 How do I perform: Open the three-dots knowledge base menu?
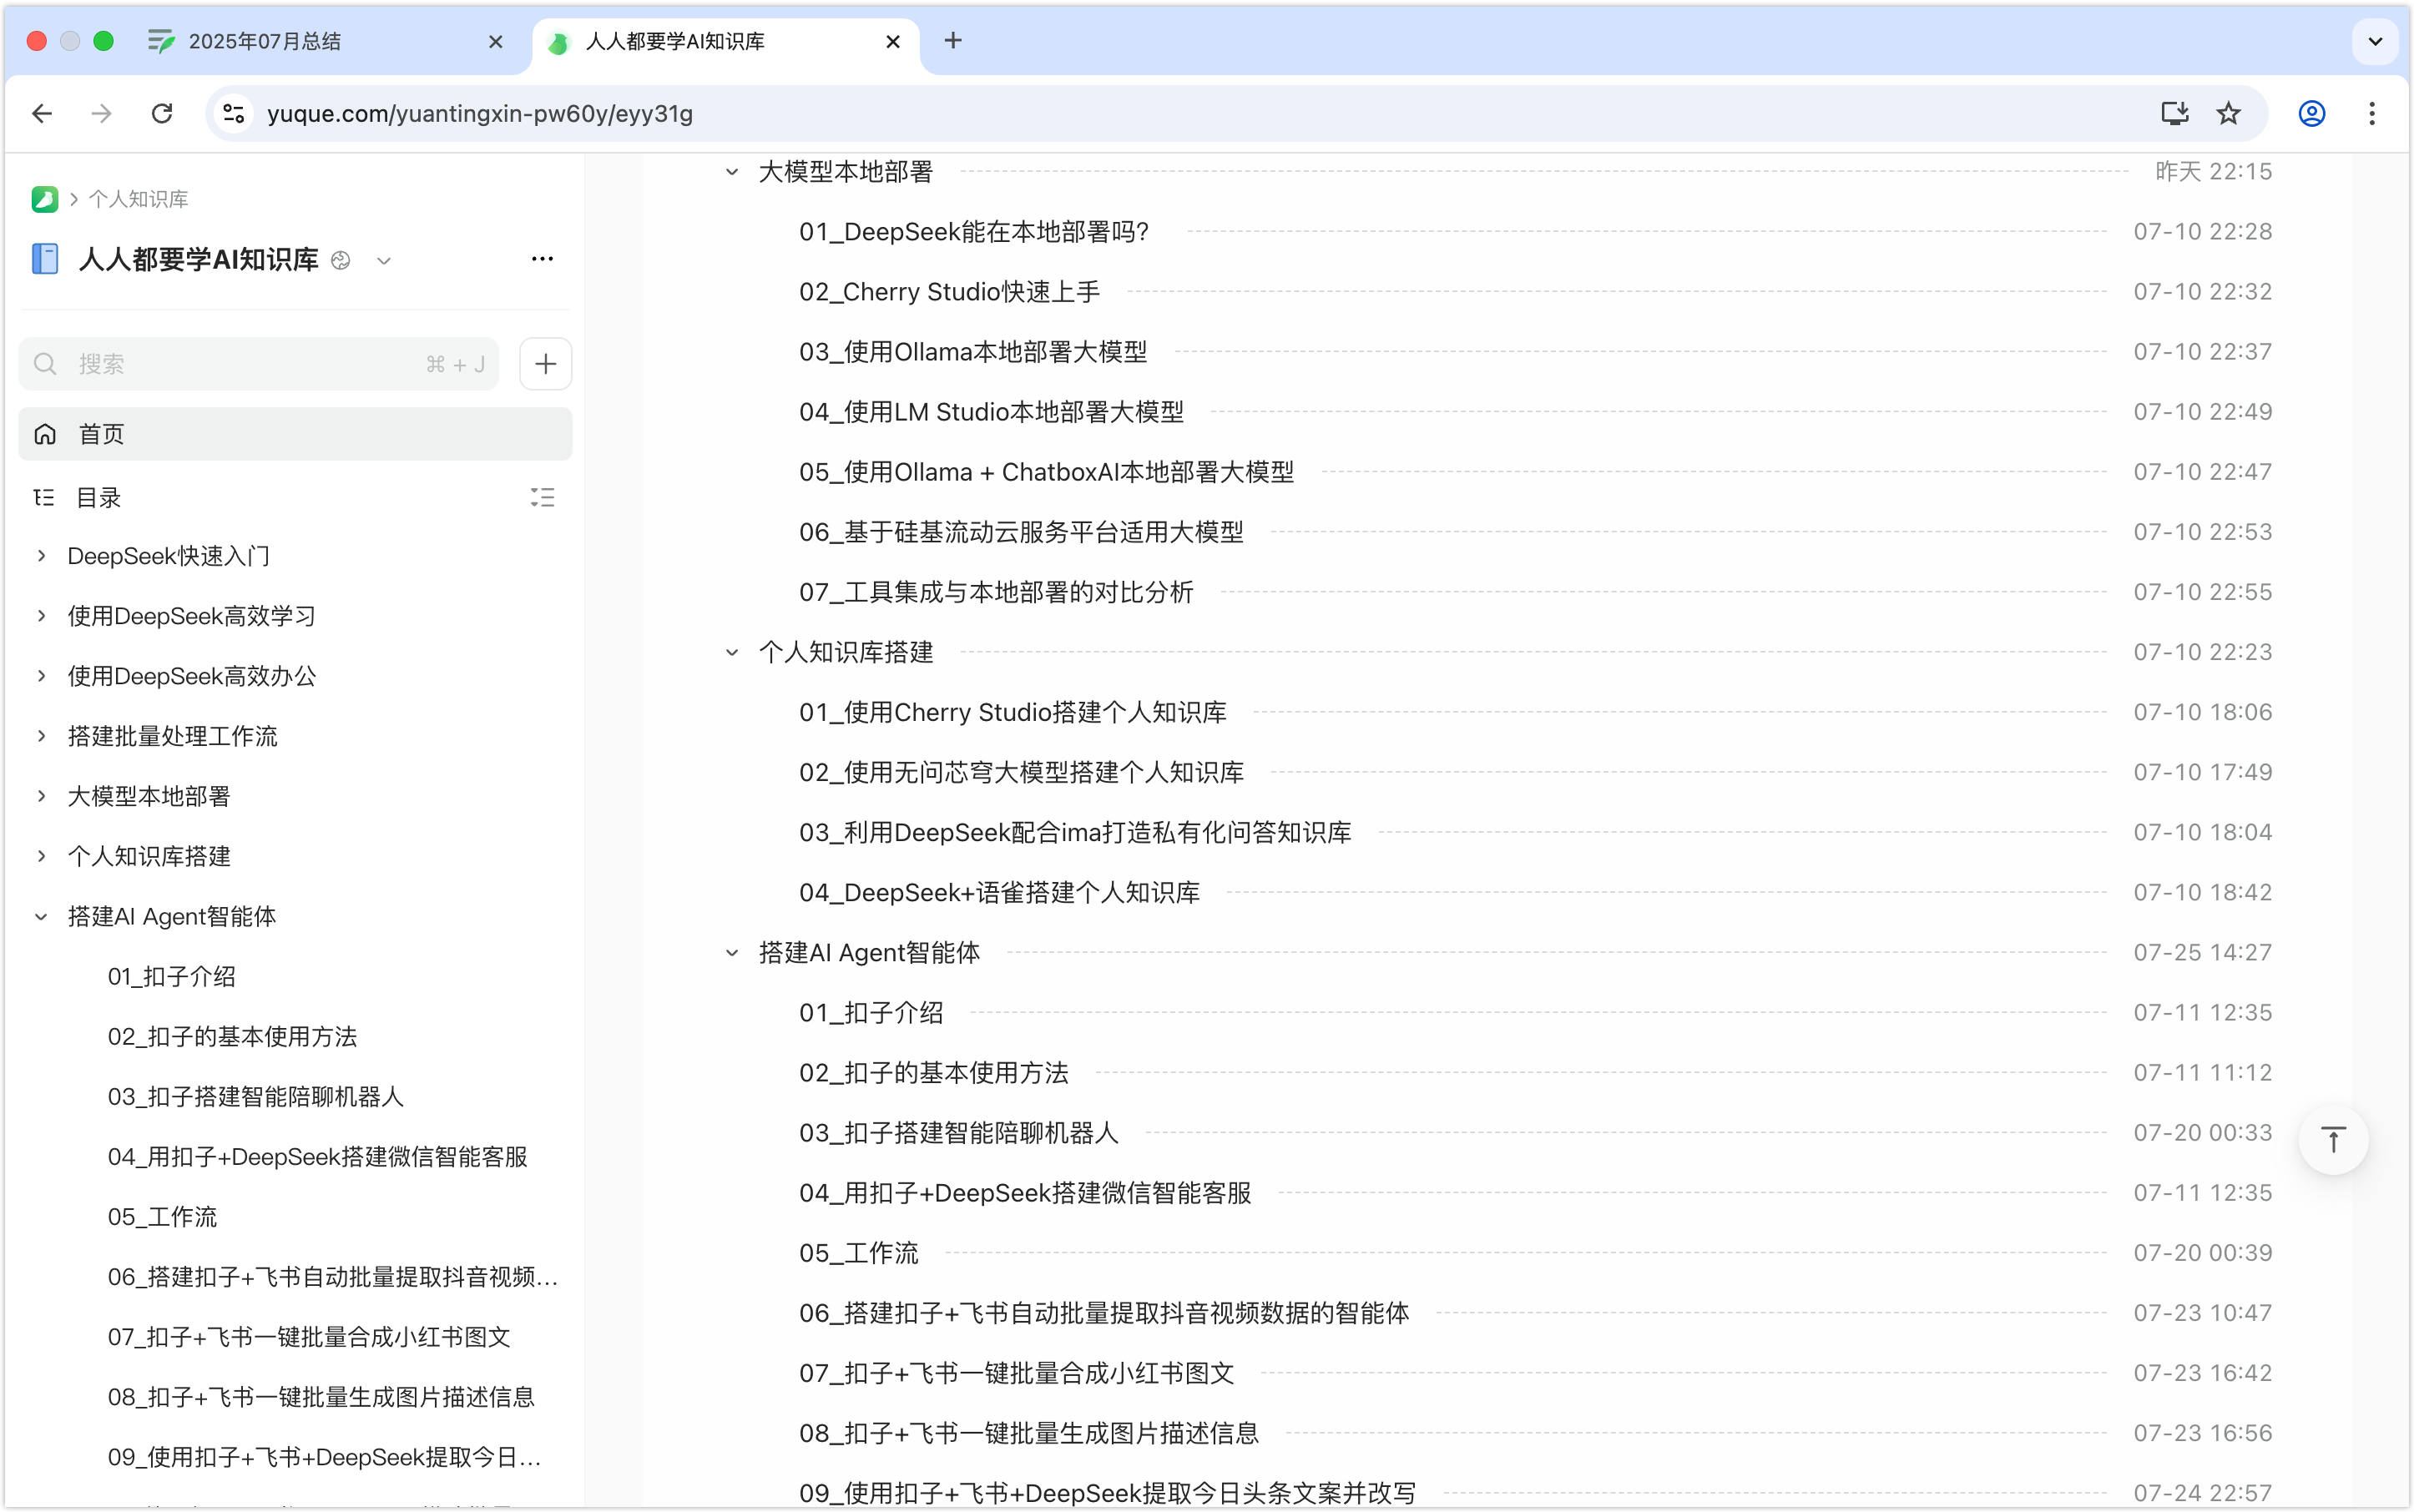coord(543,259)
